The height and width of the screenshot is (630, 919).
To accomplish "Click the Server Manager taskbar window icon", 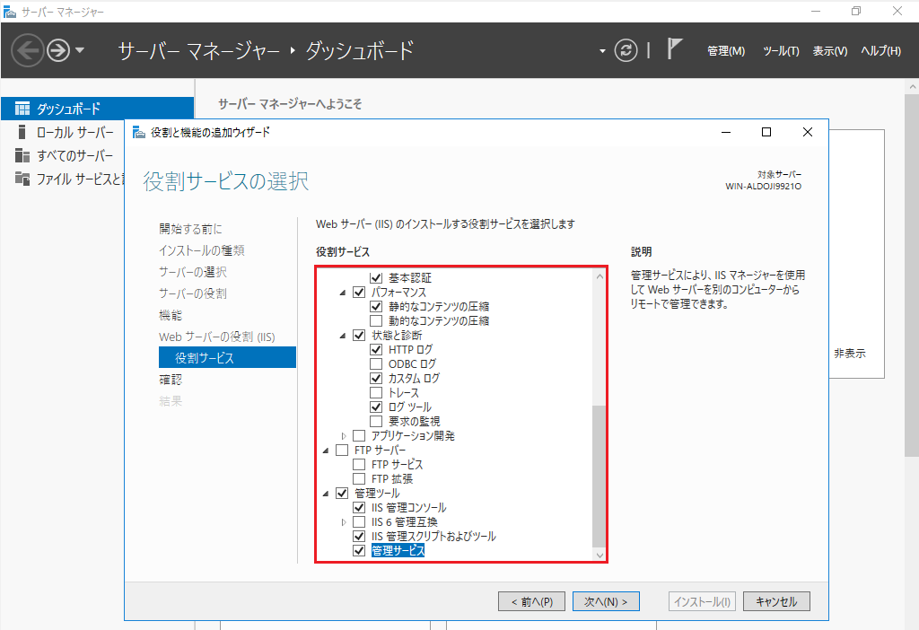I will [x=11, y=11].
